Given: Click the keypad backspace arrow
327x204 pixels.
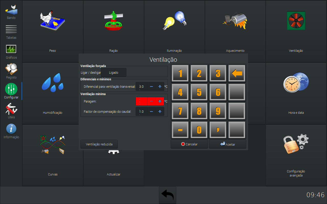Looking at the screenshot, I should pos(237,73).
